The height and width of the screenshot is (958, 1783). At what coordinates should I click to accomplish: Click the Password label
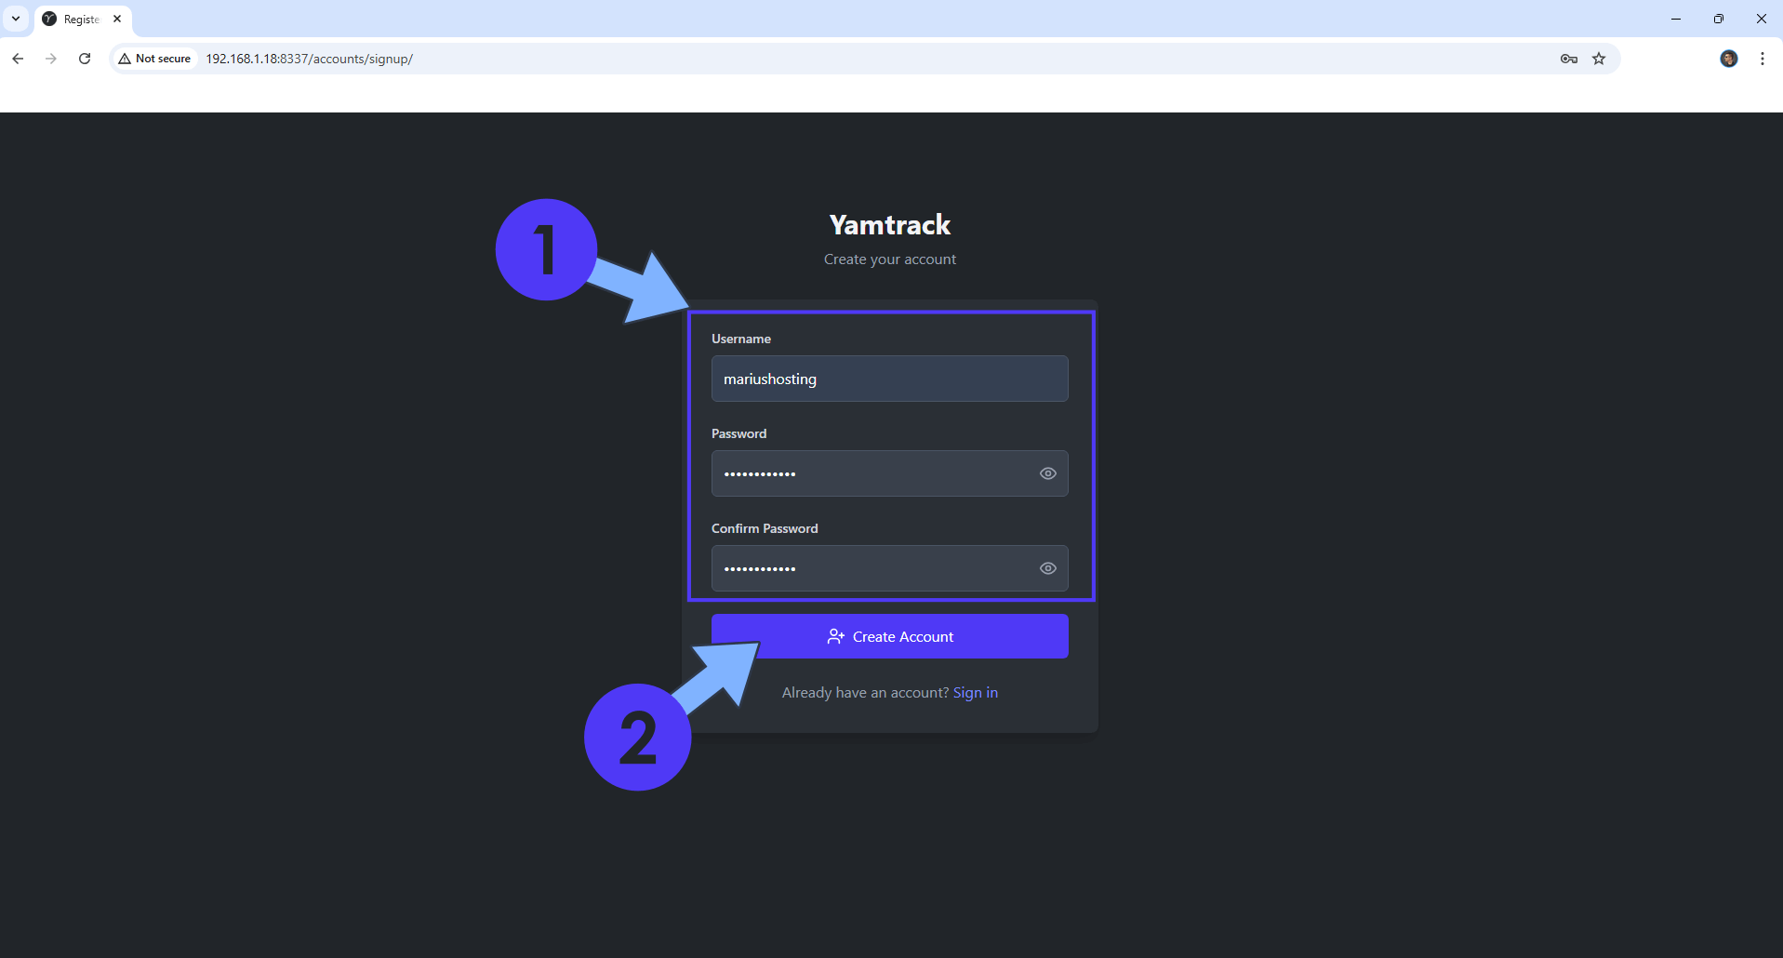click(738, 433)
